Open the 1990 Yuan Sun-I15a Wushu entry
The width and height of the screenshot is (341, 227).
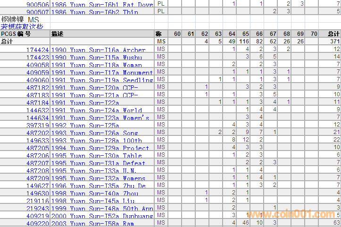[96, 57]
